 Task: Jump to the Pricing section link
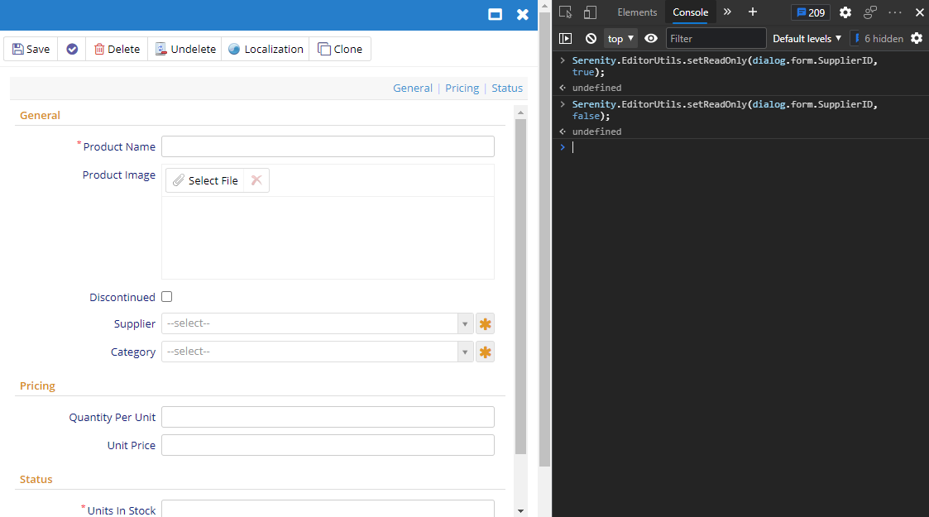tap(462, 88)
